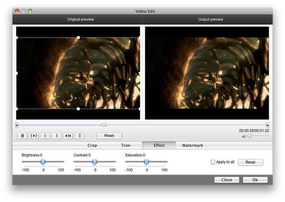Image resolution: width=285 pixels, height=202 pixels.
Task: Click the Contrast slider handle
Action: point(95,162)
